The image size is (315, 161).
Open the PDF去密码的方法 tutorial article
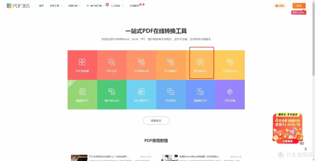tap(109, 156)
